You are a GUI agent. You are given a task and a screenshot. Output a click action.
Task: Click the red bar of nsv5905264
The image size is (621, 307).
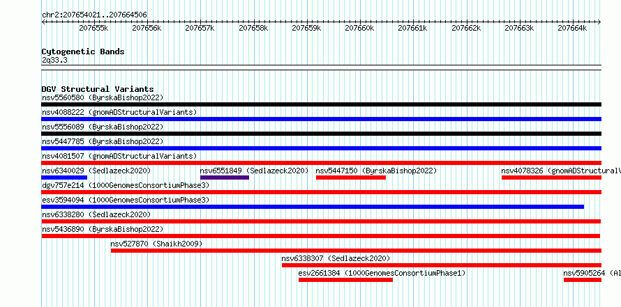coord(583,280)
